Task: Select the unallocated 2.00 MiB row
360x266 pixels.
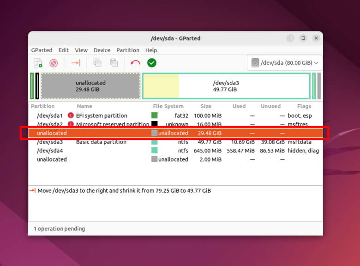Action: point(176,159)
